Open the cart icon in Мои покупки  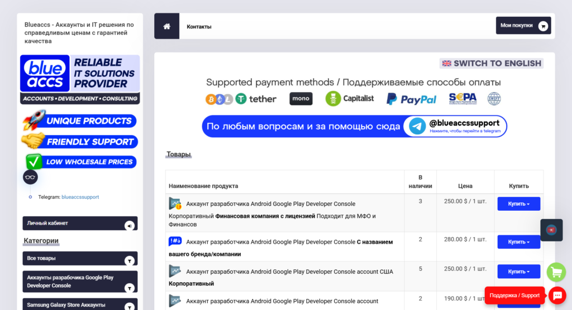(543, 26)
